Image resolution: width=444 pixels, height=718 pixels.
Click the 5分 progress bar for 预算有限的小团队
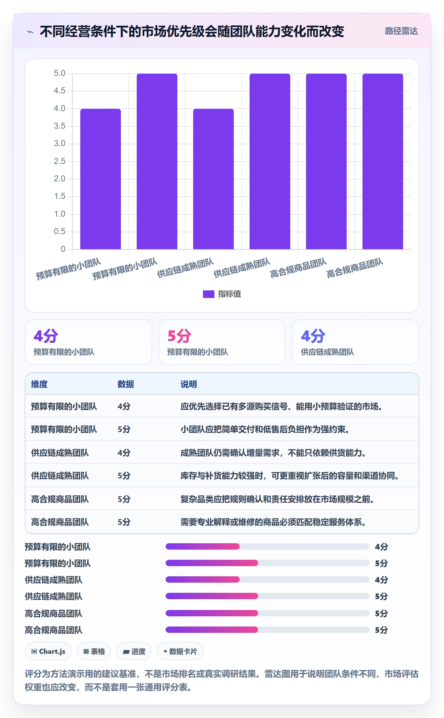268,563
